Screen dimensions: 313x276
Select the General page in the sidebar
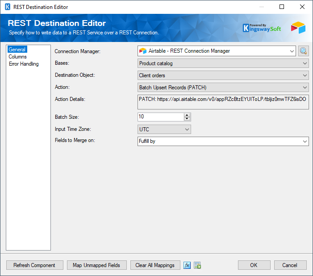point(17,49)
